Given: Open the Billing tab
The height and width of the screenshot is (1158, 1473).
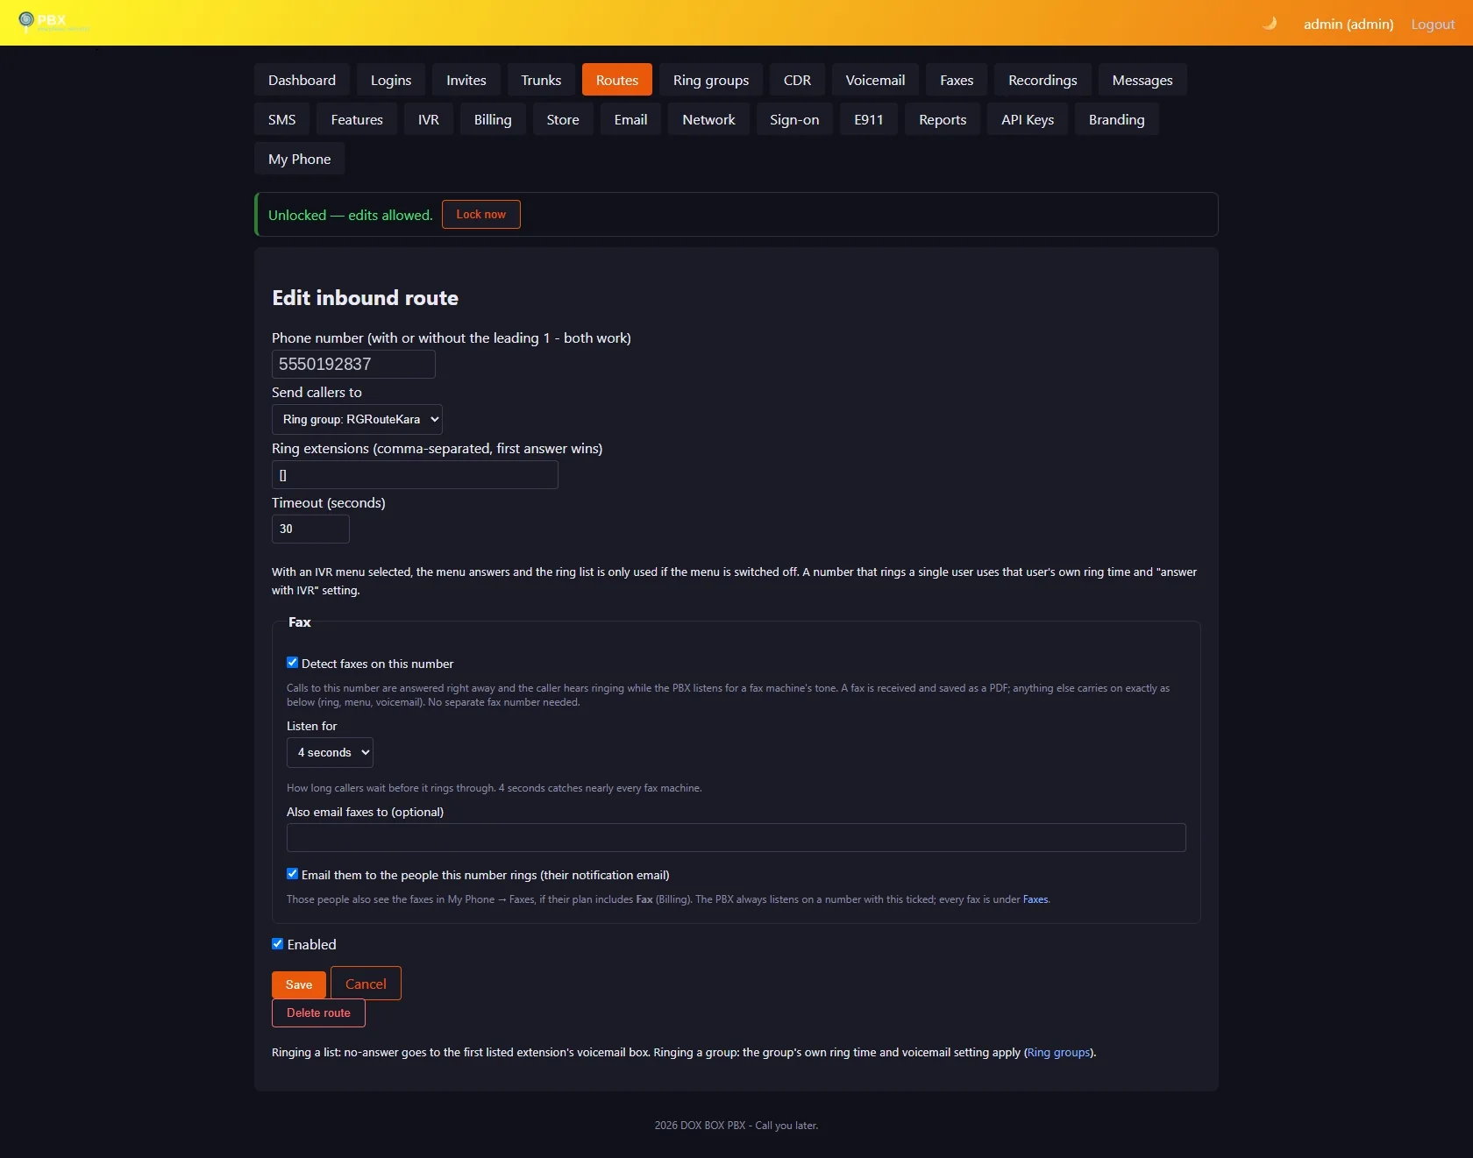Looking at the screenshot, I should pos(493,119).
